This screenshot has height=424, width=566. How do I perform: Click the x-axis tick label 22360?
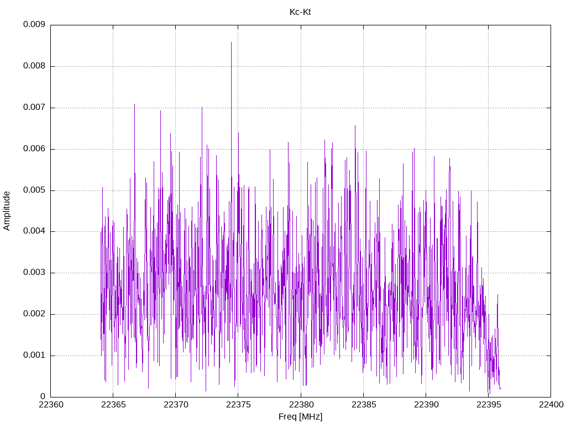point(51,405)
